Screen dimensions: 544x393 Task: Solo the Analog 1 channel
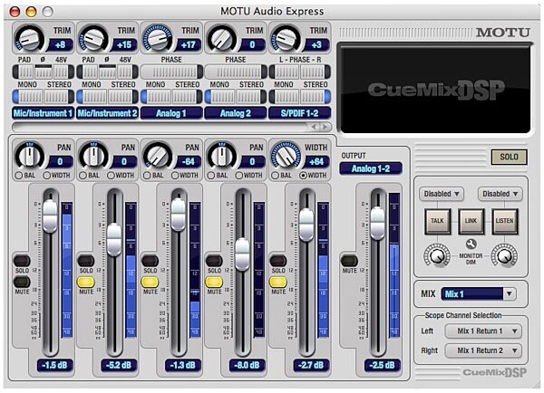(x=150, y=261)
